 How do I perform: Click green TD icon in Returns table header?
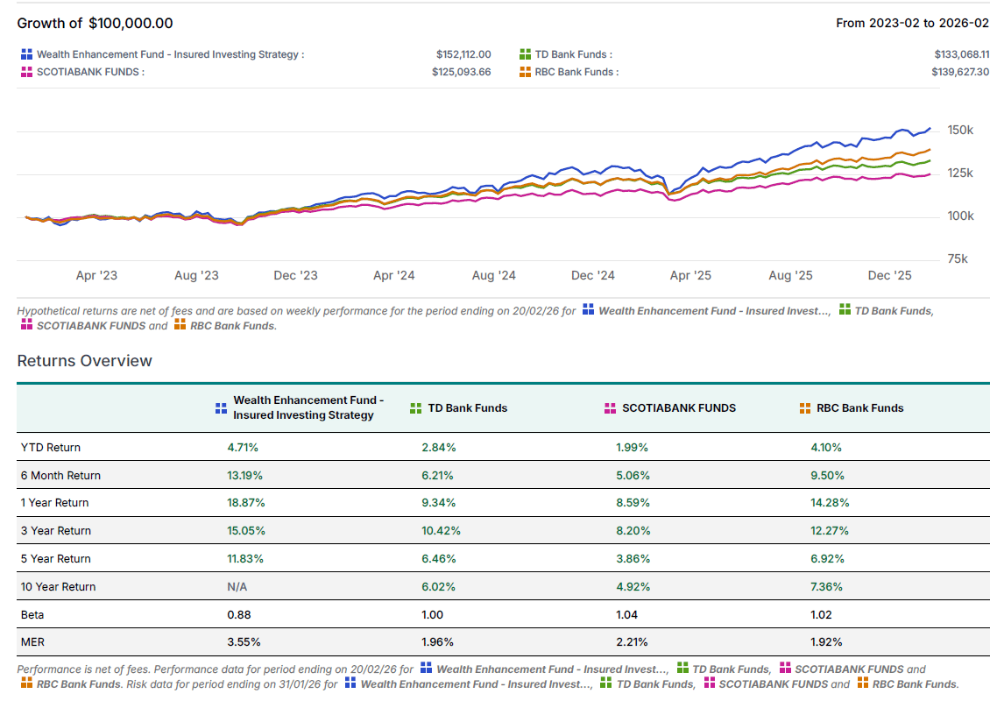click(416, 407)
